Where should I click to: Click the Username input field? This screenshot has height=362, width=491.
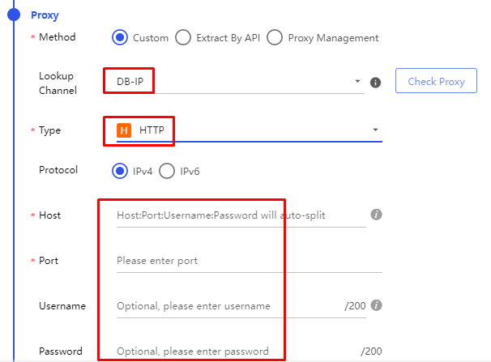pyautogui.click(x=227, y=306)
